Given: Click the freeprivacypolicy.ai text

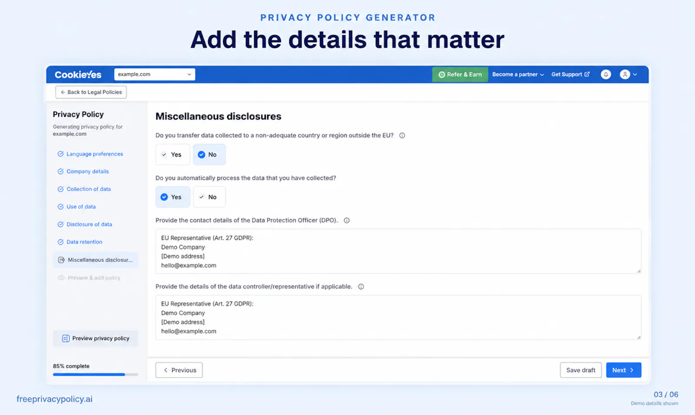Looking at the screenshot, I should tap(54, 399).
